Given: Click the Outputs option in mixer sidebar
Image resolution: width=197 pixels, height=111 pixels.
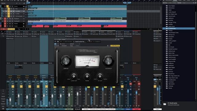Looking at the screenshot, I should point(3,99).
